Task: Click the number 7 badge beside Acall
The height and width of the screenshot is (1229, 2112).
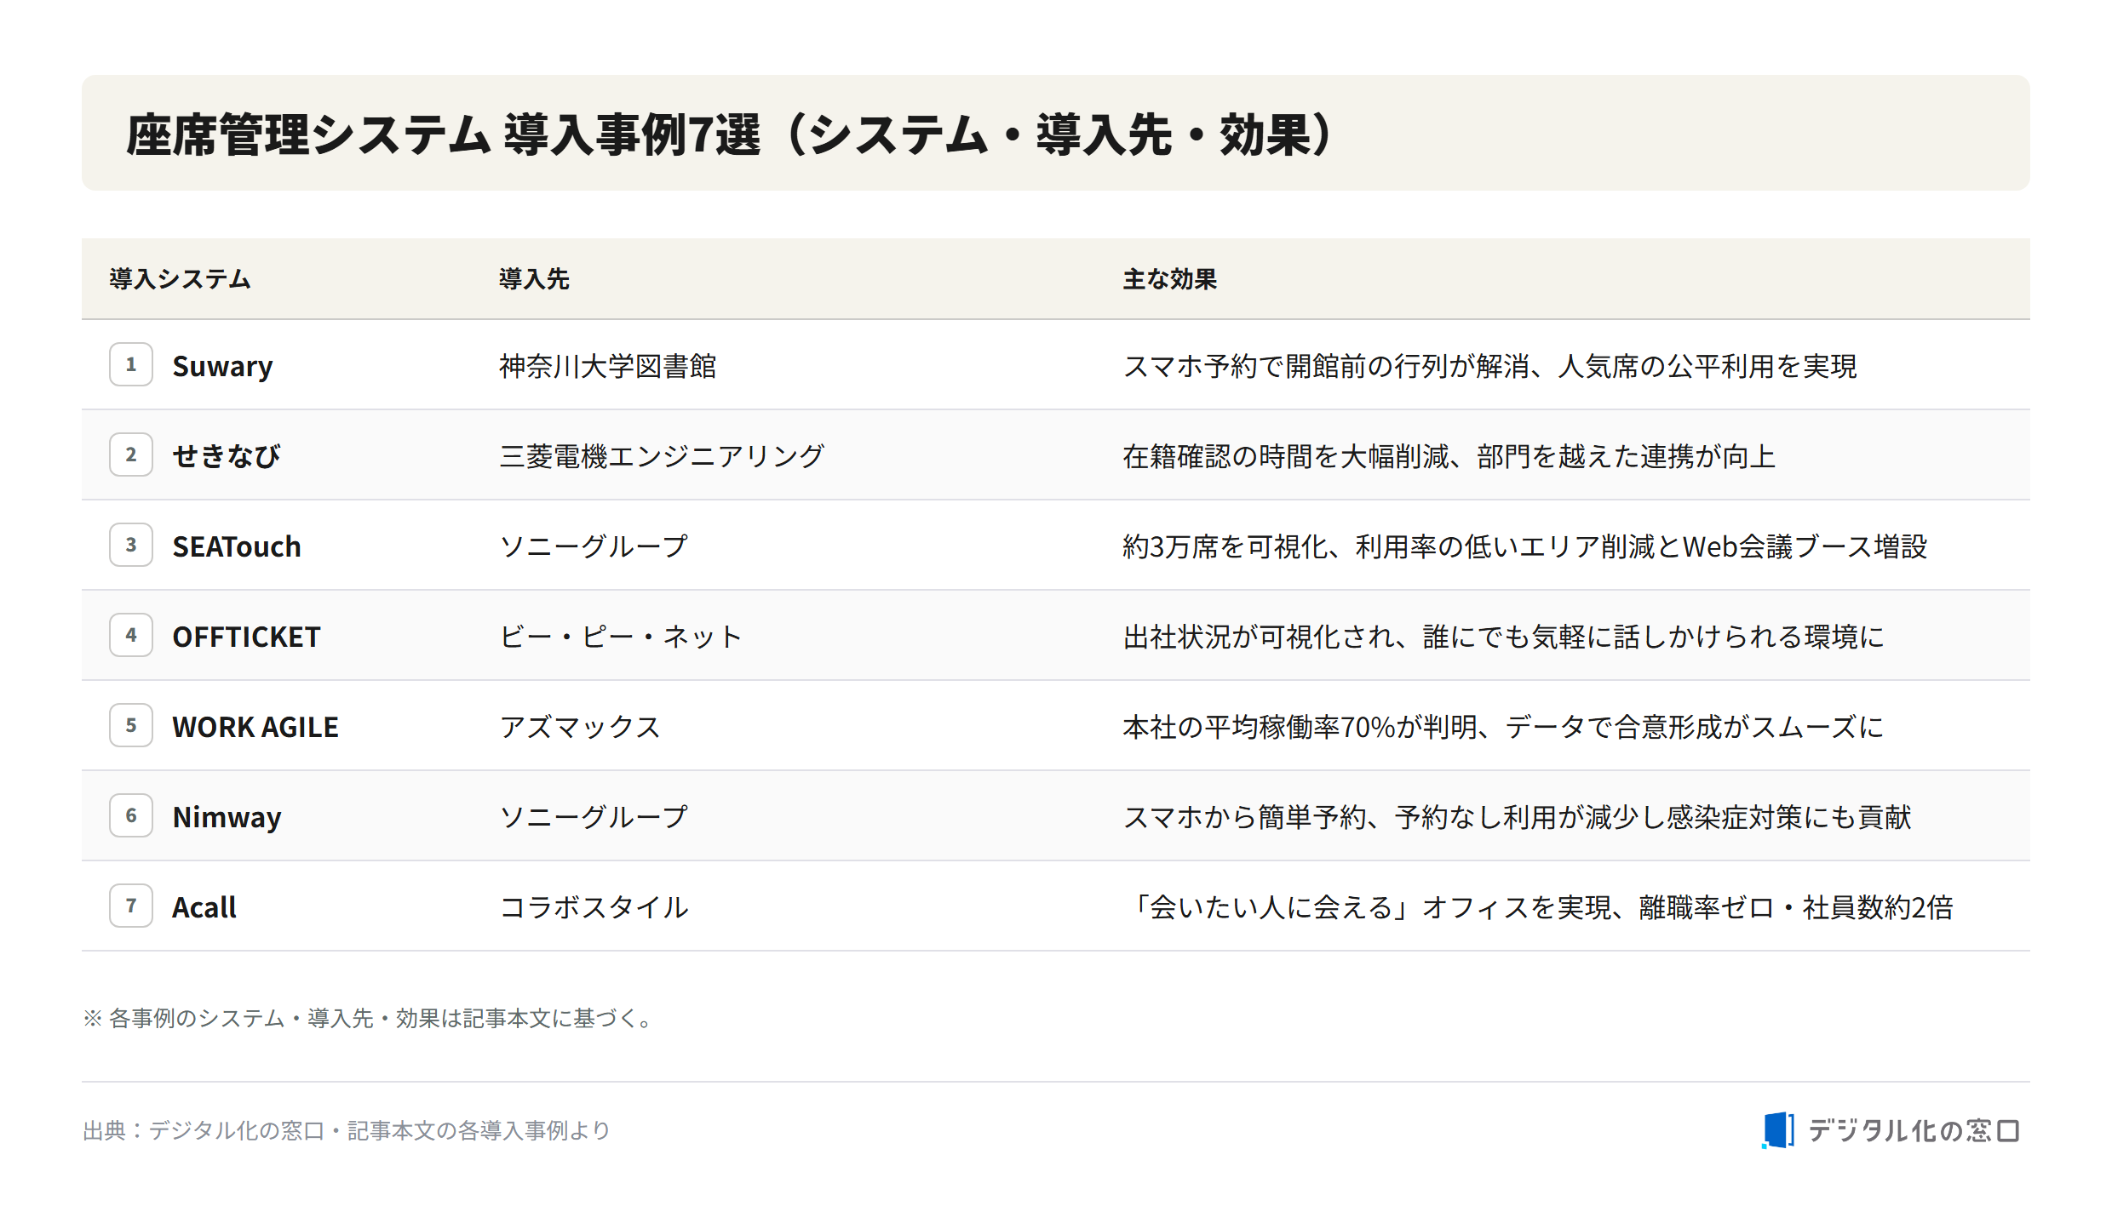Action: coord(131,906)
